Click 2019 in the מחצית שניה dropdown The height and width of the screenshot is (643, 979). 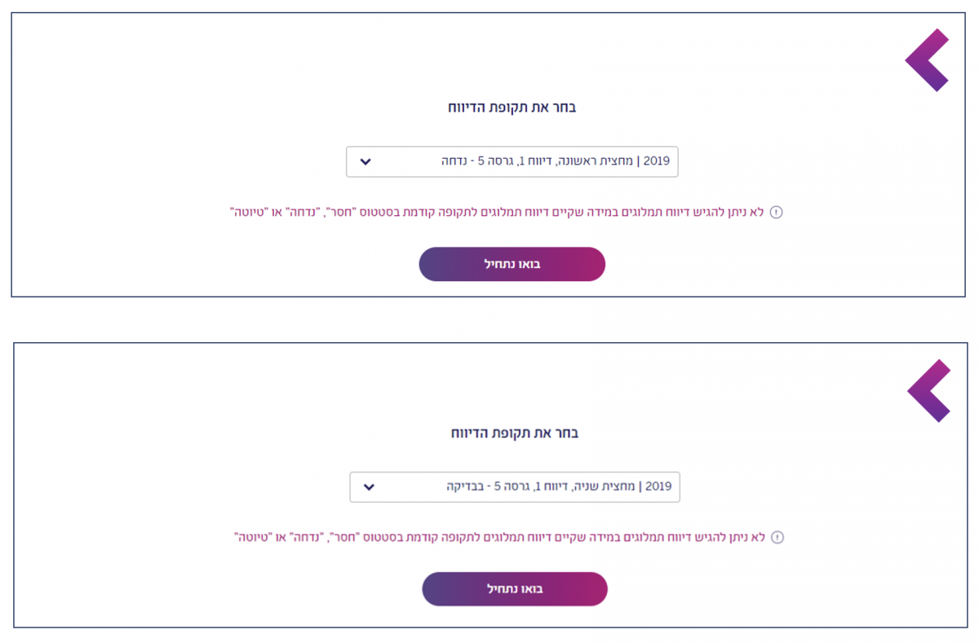click(658, 487)
